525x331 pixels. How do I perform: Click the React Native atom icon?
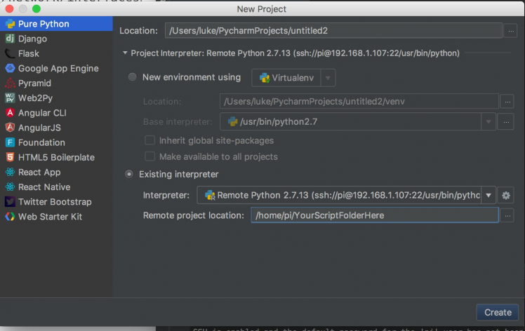(x=10, y=187)
